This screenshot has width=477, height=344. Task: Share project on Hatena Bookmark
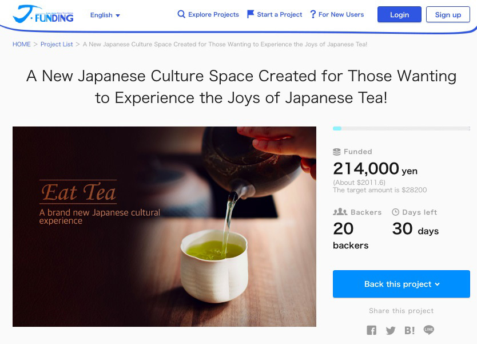[x=410, y=330]
